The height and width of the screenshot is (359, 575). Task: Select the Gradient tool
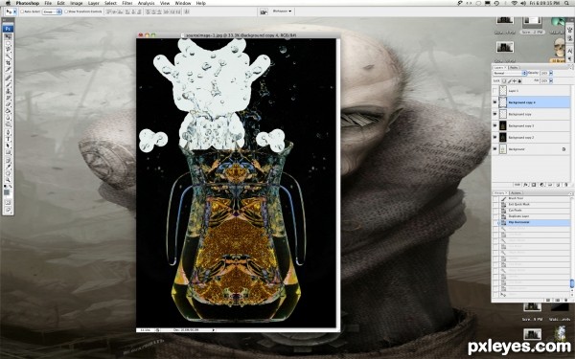pyautogui.click(x=8, y=111)
